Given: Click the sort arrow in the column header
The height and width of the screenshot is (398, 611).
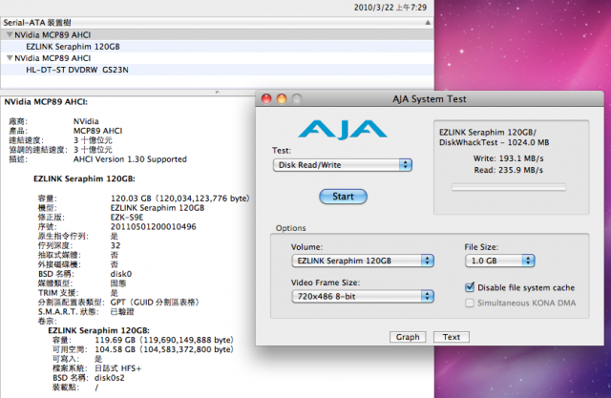Looking at the screenshot, I should (x=428, y=23).
